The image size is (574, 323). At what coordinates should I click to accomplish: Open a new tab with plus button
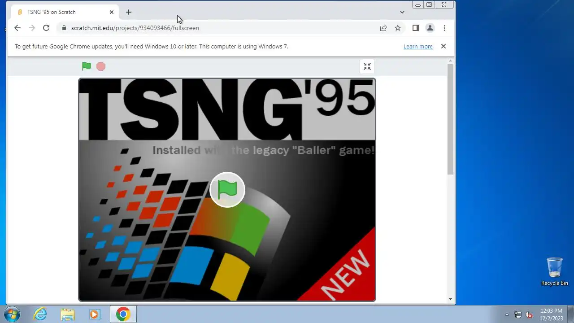pyautogui.click(x=129, y=12)
